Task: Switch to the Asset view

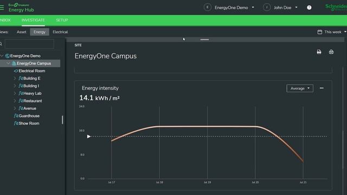Action: pos(22,32)
